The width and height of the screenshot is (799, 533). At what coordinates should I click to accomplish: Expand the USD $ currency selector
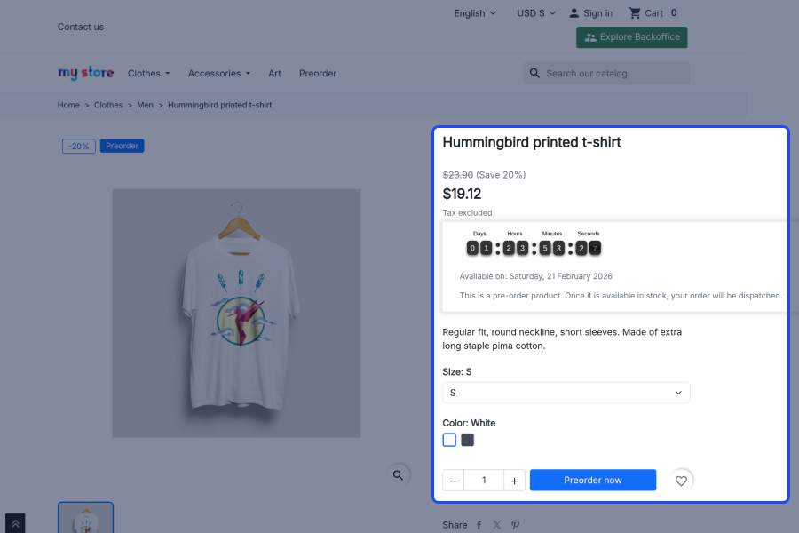pyautogui.click(x=536, y=13)
